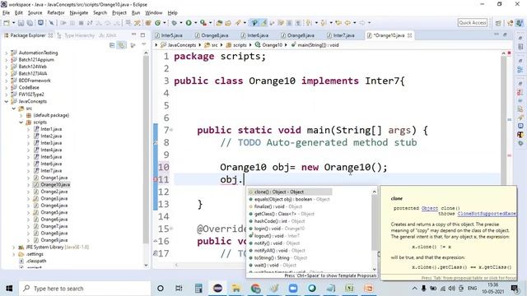Select Orange10.java in the Package Explorer
Screen dimensions: 527x296
coord(55,184)
